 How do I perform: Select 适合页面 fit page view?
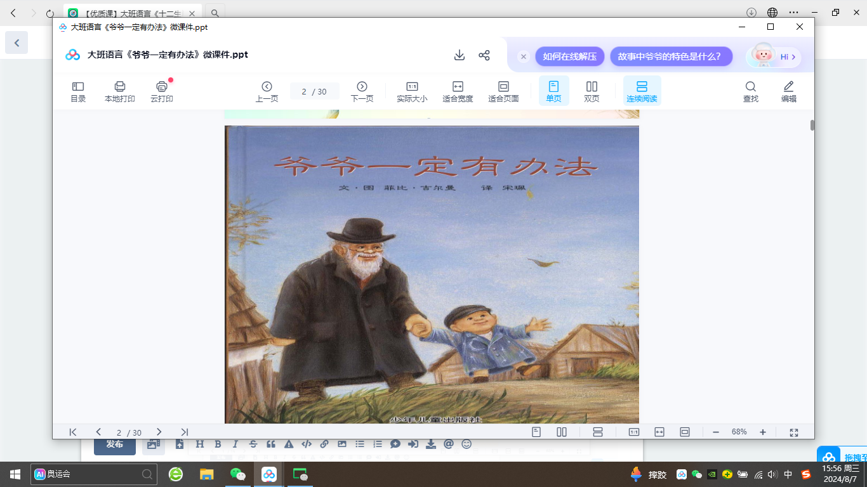[503, 92]
